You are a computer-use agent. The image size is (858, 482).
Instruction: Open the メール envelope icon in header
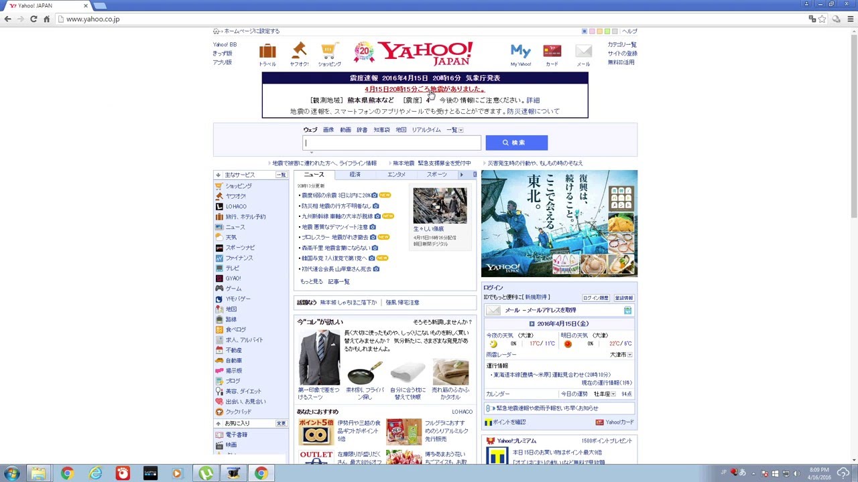[x=583, y=52]
